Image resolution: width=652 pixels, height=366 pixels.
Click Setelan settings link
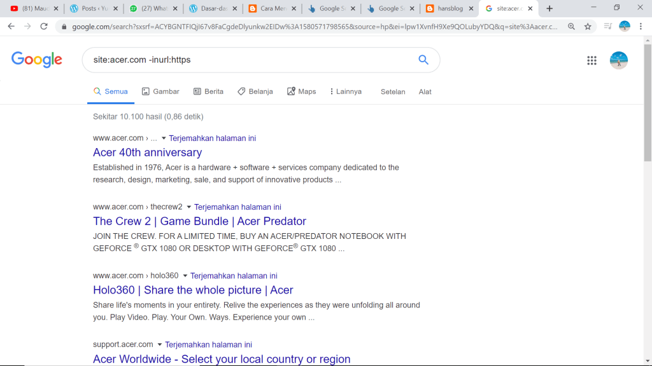393,91
